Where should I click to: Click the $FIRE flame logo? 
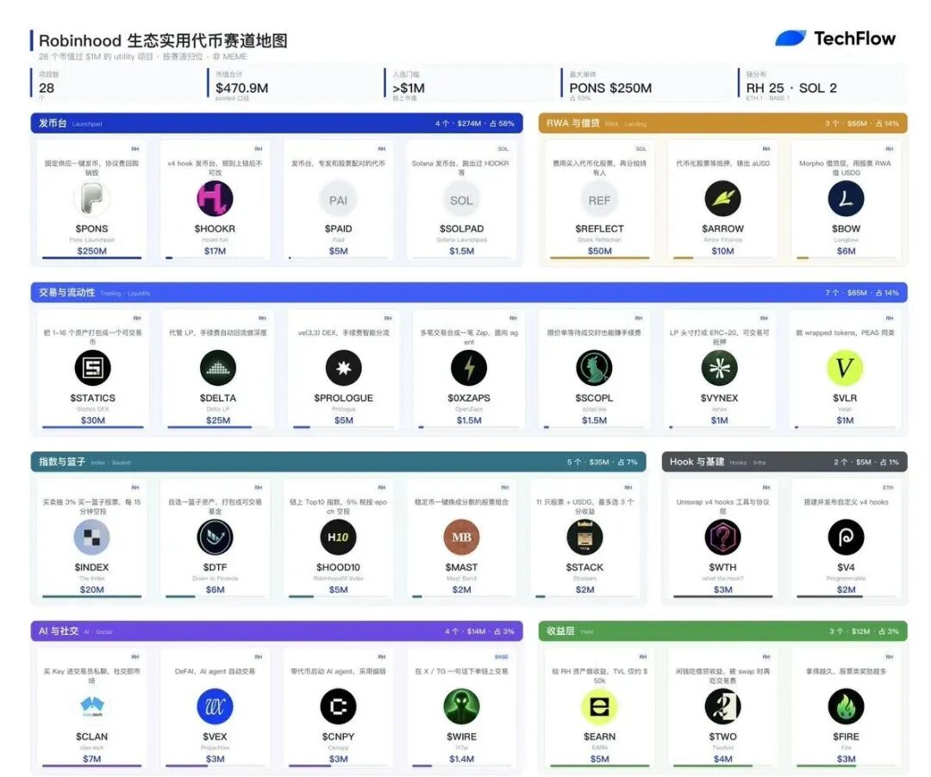(847, 706)
